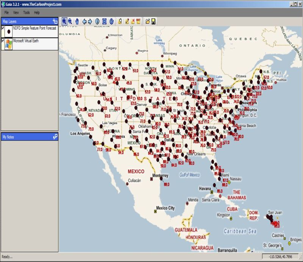Close the Gaia window
303x262 pixels.
tap(300, 4)
